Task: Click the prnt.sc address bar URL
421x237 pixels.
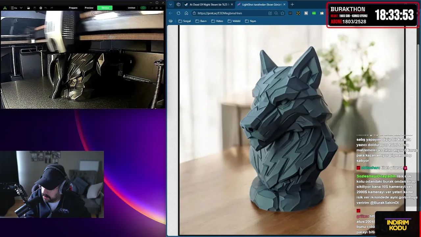Action: [x=220, y=13]
